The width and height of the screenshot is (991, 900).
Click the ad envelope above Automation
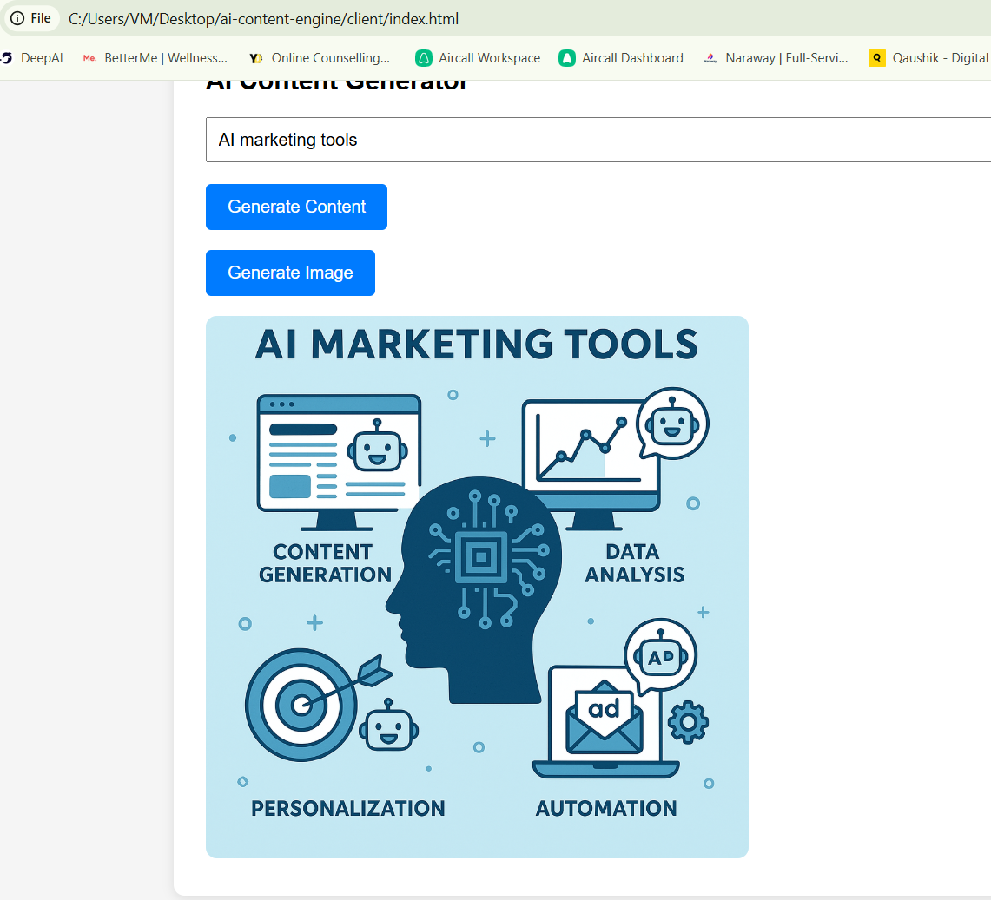pyautogui.click(x=605, y=719)
